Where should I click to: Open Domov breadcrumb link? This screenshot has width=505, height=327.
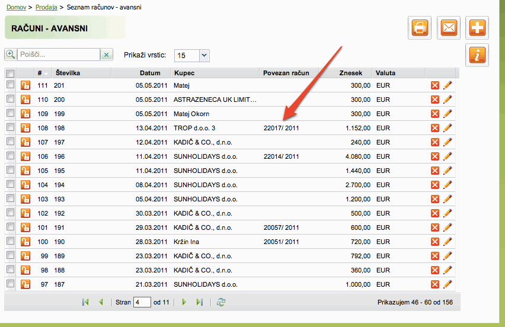click(x=16, y=7)
